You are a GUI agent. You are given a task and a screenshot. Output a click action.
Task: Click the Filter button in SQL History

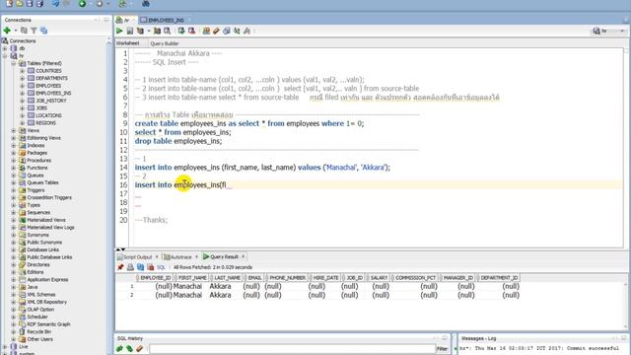(442, 348)
